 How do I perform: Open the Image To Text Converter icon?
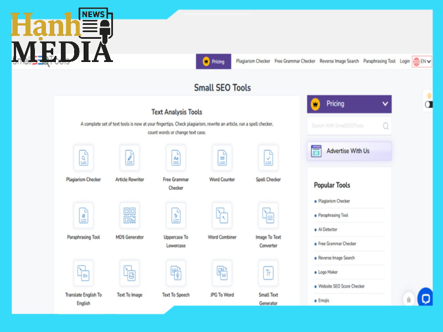click(x=268, y=215)
